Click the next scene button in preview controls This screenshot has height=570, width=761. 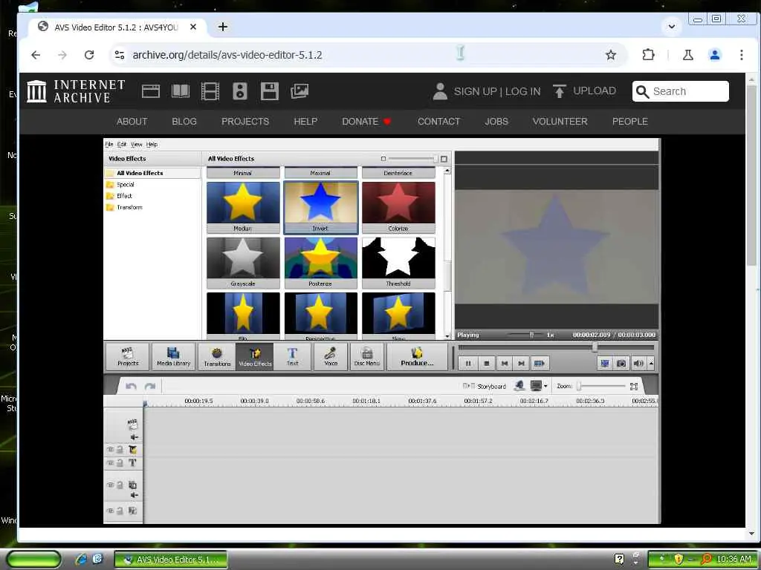540,363
